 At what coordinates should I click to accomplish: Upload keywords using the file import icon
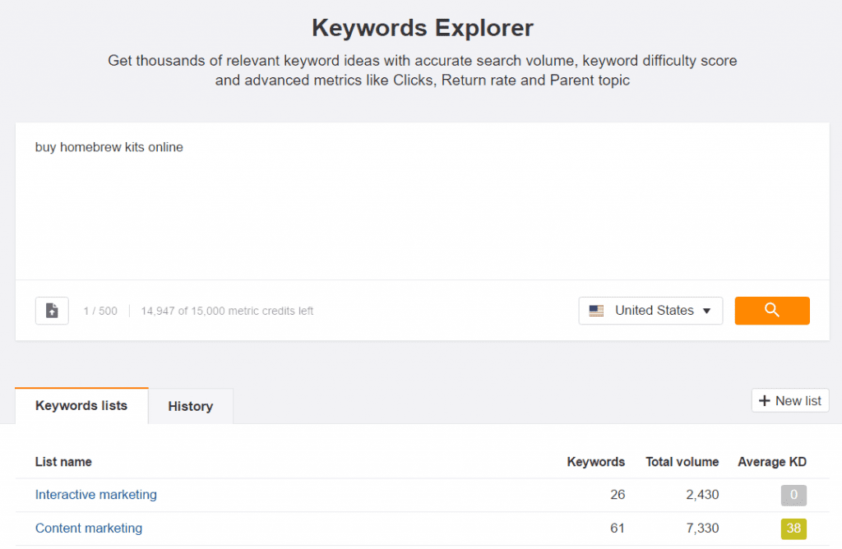51,311
